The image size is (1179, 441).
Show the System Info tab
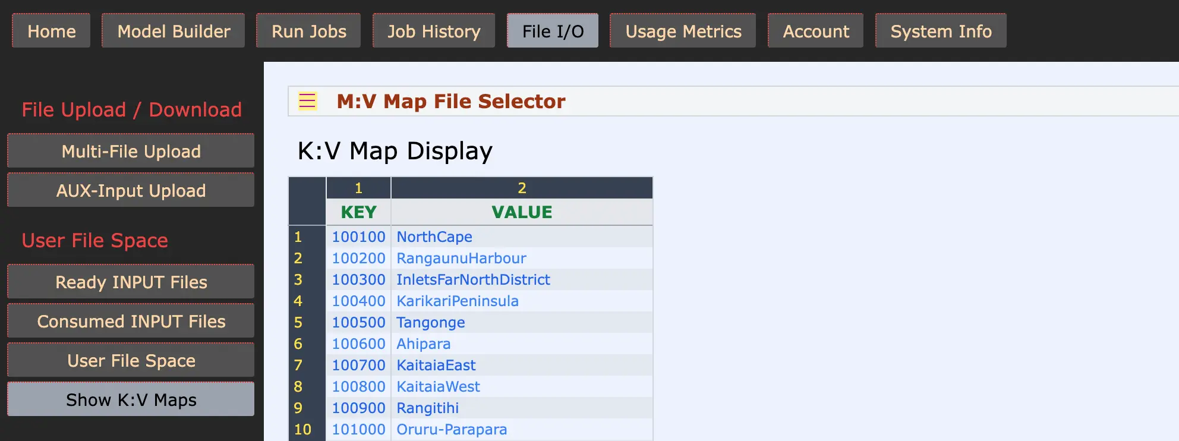[941, 31]
